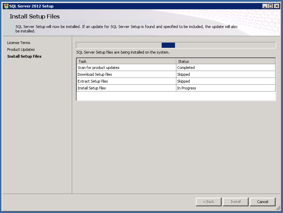Click the Task column header
The width and height of the screenshot is (283, 213).
click(x=126, y=61)
